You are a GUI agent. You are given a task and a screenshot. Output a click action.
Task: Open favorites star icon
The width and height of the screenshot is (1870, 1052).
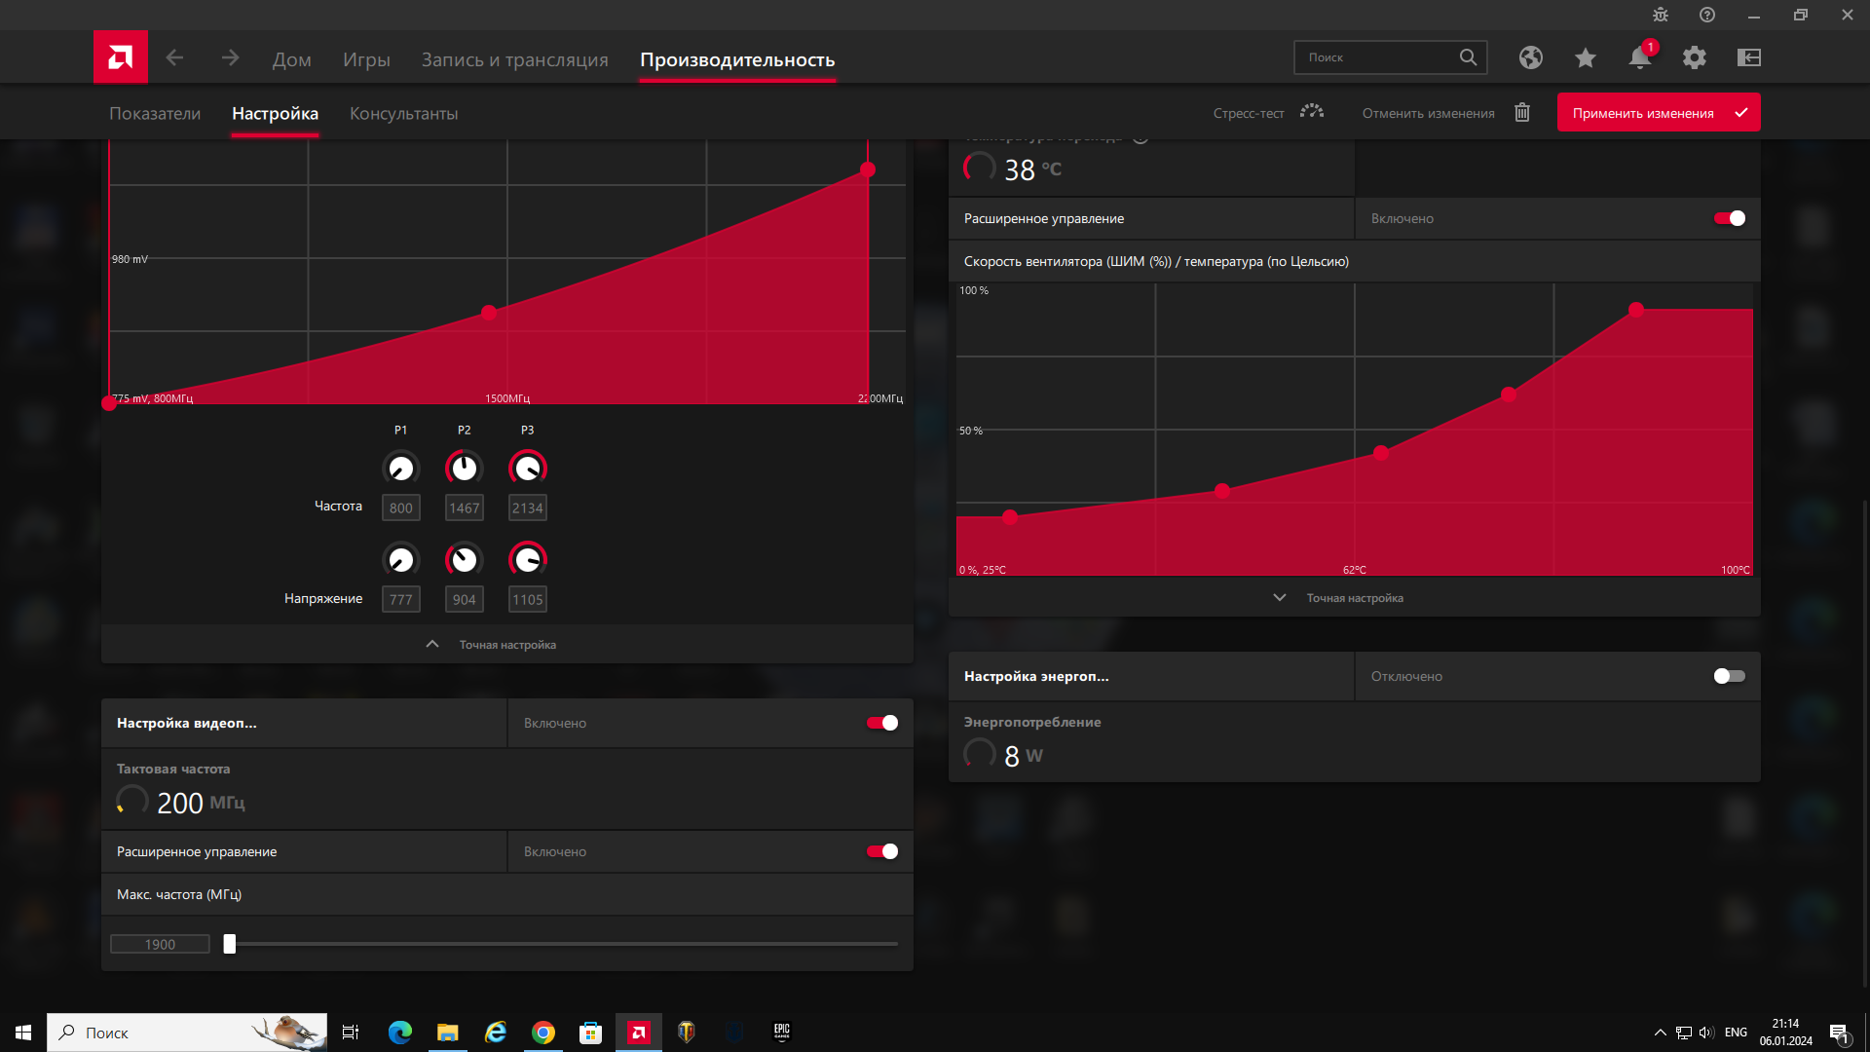(1585, 57)
